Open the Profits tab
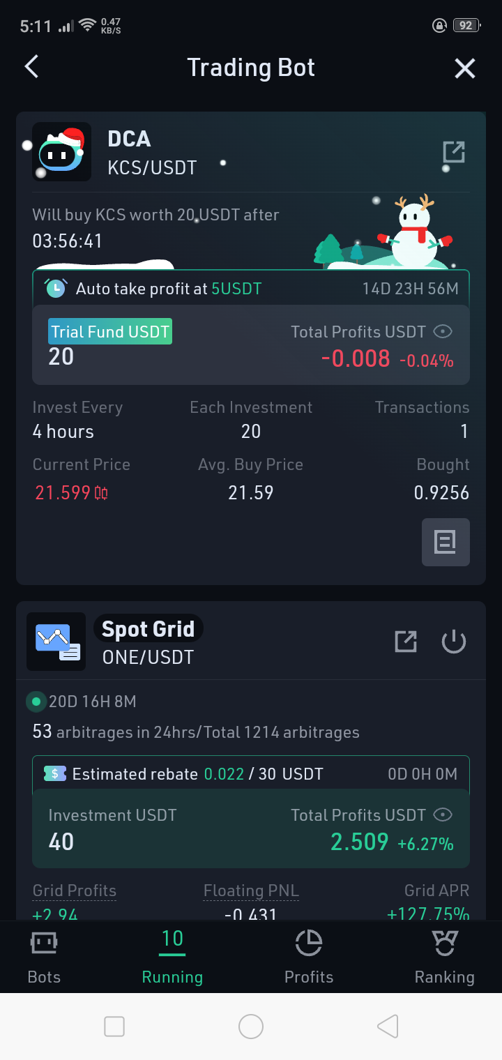 tap(309, 957)
